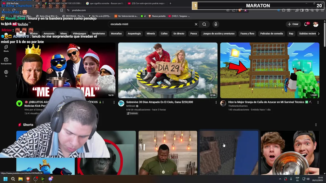Open the 'Tú' sidebar section
This screenshot has width=326, height=183.
(6, 73)
